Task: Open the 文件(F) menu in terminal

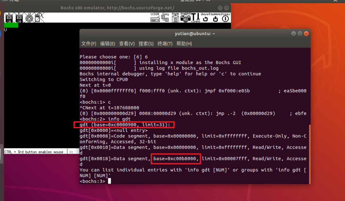Action: tap(89, 44)
